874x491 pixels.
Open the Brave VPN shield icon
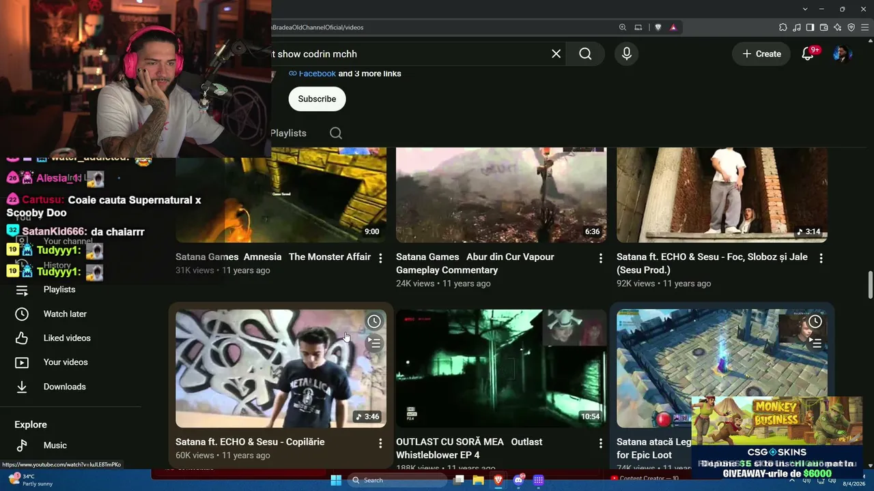[851, 27]
